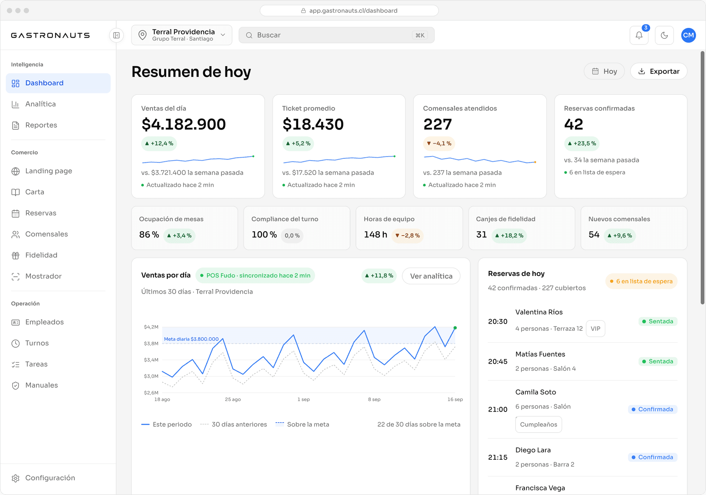
Task: Click Ver analítica button
Action: click(x=431, y=276)
